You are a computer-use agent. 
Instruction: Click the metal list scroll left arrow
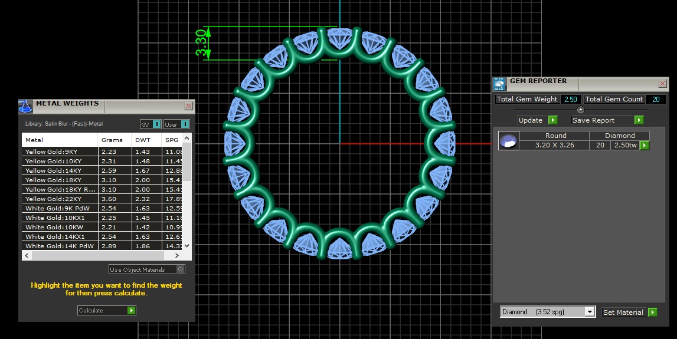click(x=27, y=255)
